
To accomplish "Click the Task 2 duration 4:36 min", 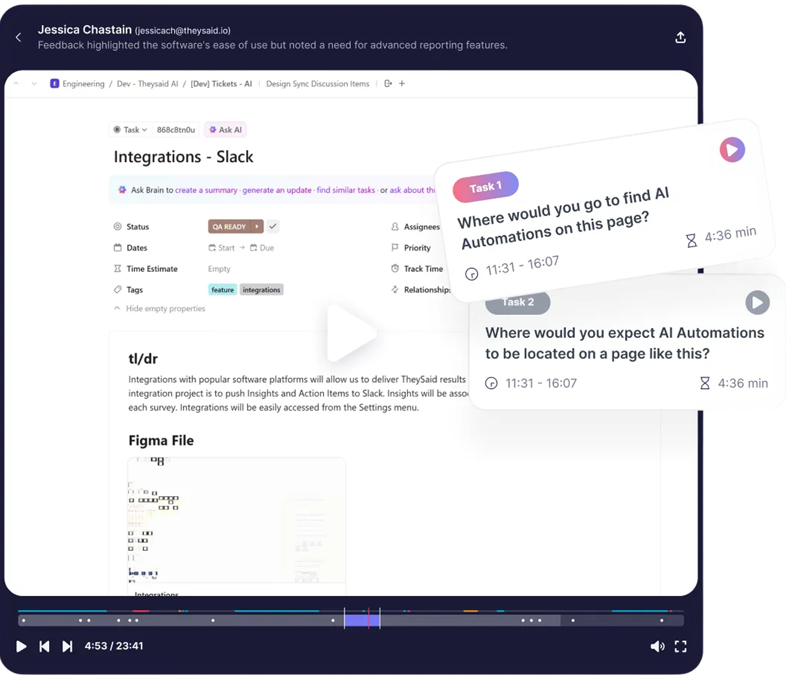I will coord(743,383).
